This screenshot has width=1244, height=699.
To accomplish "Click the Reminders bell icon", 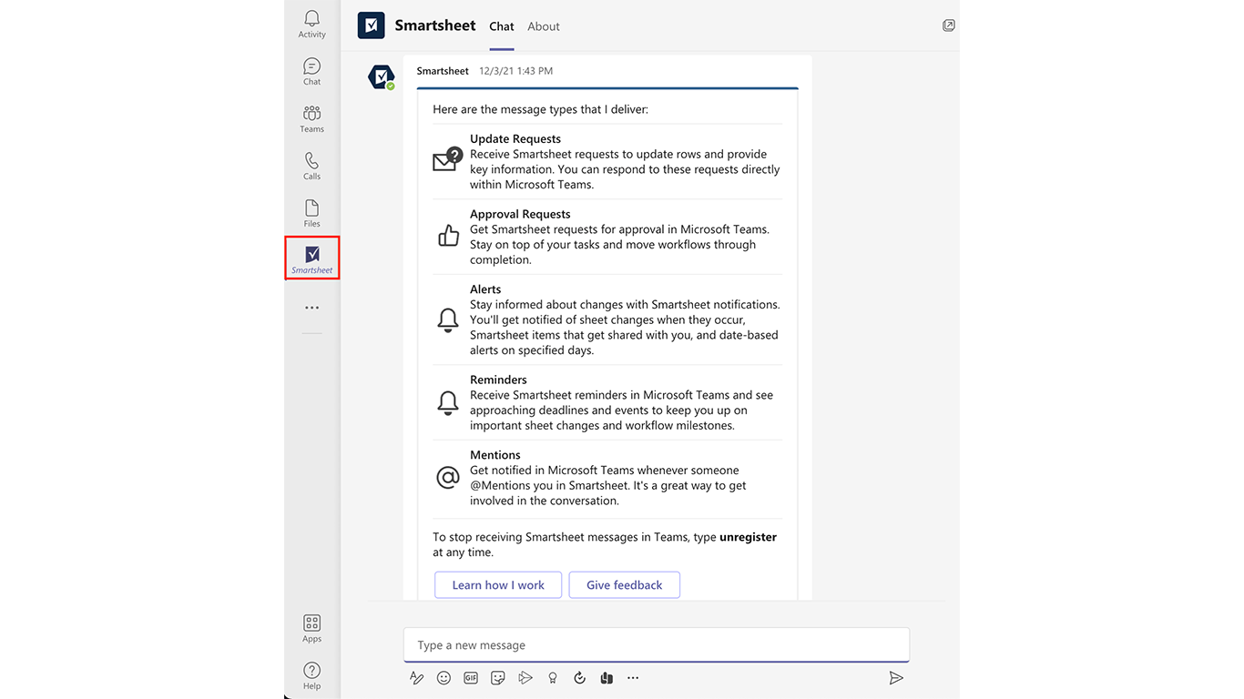I will pyautogui.click(x=448, y=402).
